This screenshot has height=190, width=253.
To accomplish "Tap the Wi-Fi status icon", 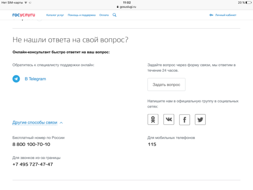I will point(26,3).
